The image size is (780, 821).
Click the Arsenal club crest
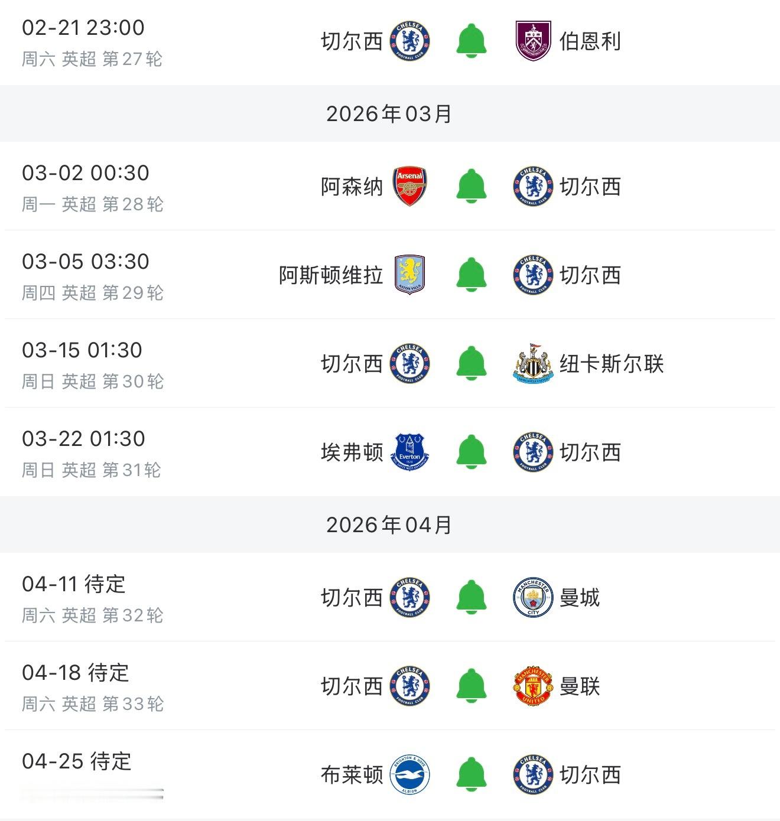click(x=410, y=187)
